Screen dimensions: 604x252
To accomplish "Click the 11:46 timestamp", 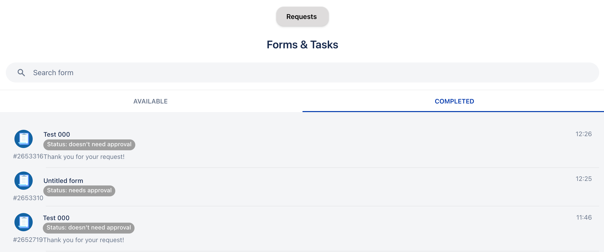I will click(584, 218).
